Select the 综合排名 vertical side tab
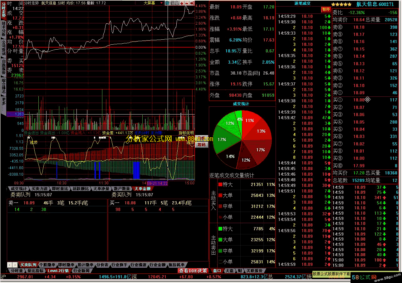The height and width of the screenshot is (283, 402). tap(3, 86)
